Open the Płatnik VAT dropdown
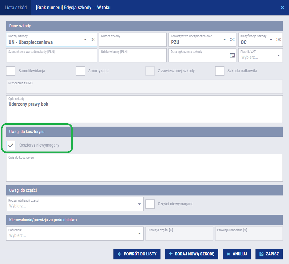289x264 pixels. click(279, 56)
